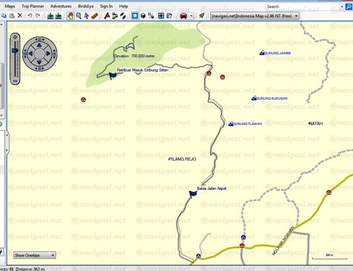
Task: Click the map zoom slider handle
Action: tap(15, 50)
